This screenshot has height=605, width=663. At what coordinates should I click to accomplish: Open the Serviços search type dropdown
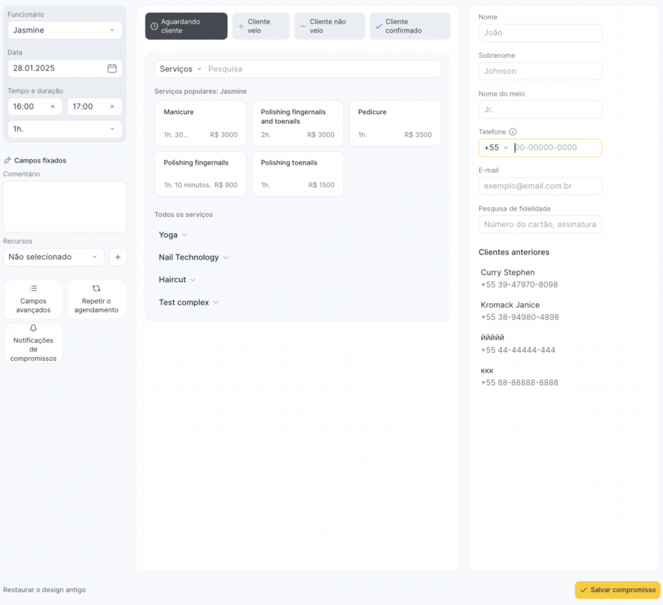pyautogui.click(x=181, y=69)
